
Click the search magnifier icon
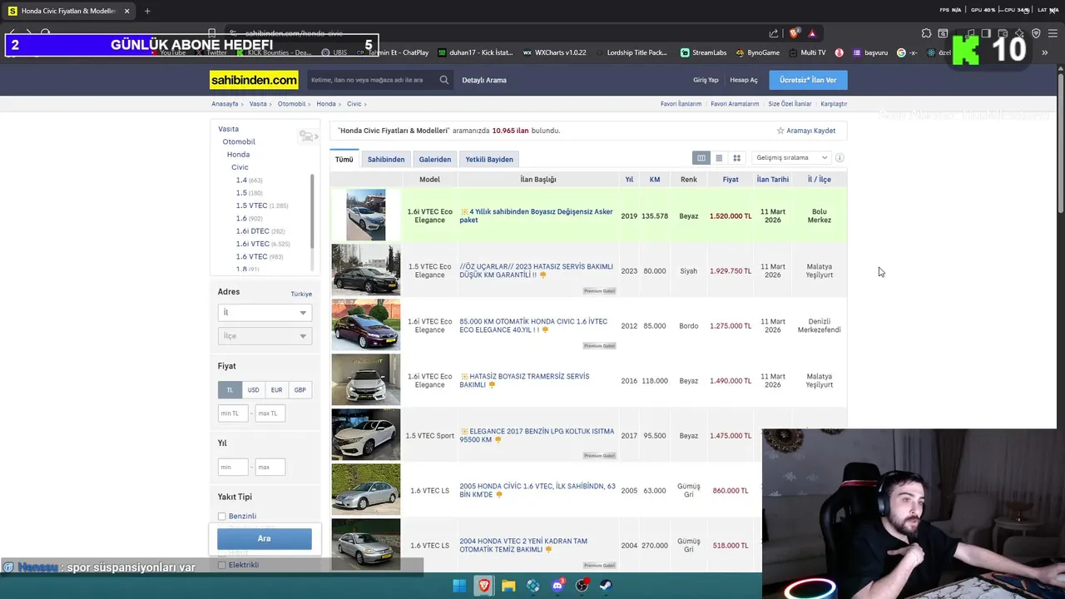coord(444,80)
